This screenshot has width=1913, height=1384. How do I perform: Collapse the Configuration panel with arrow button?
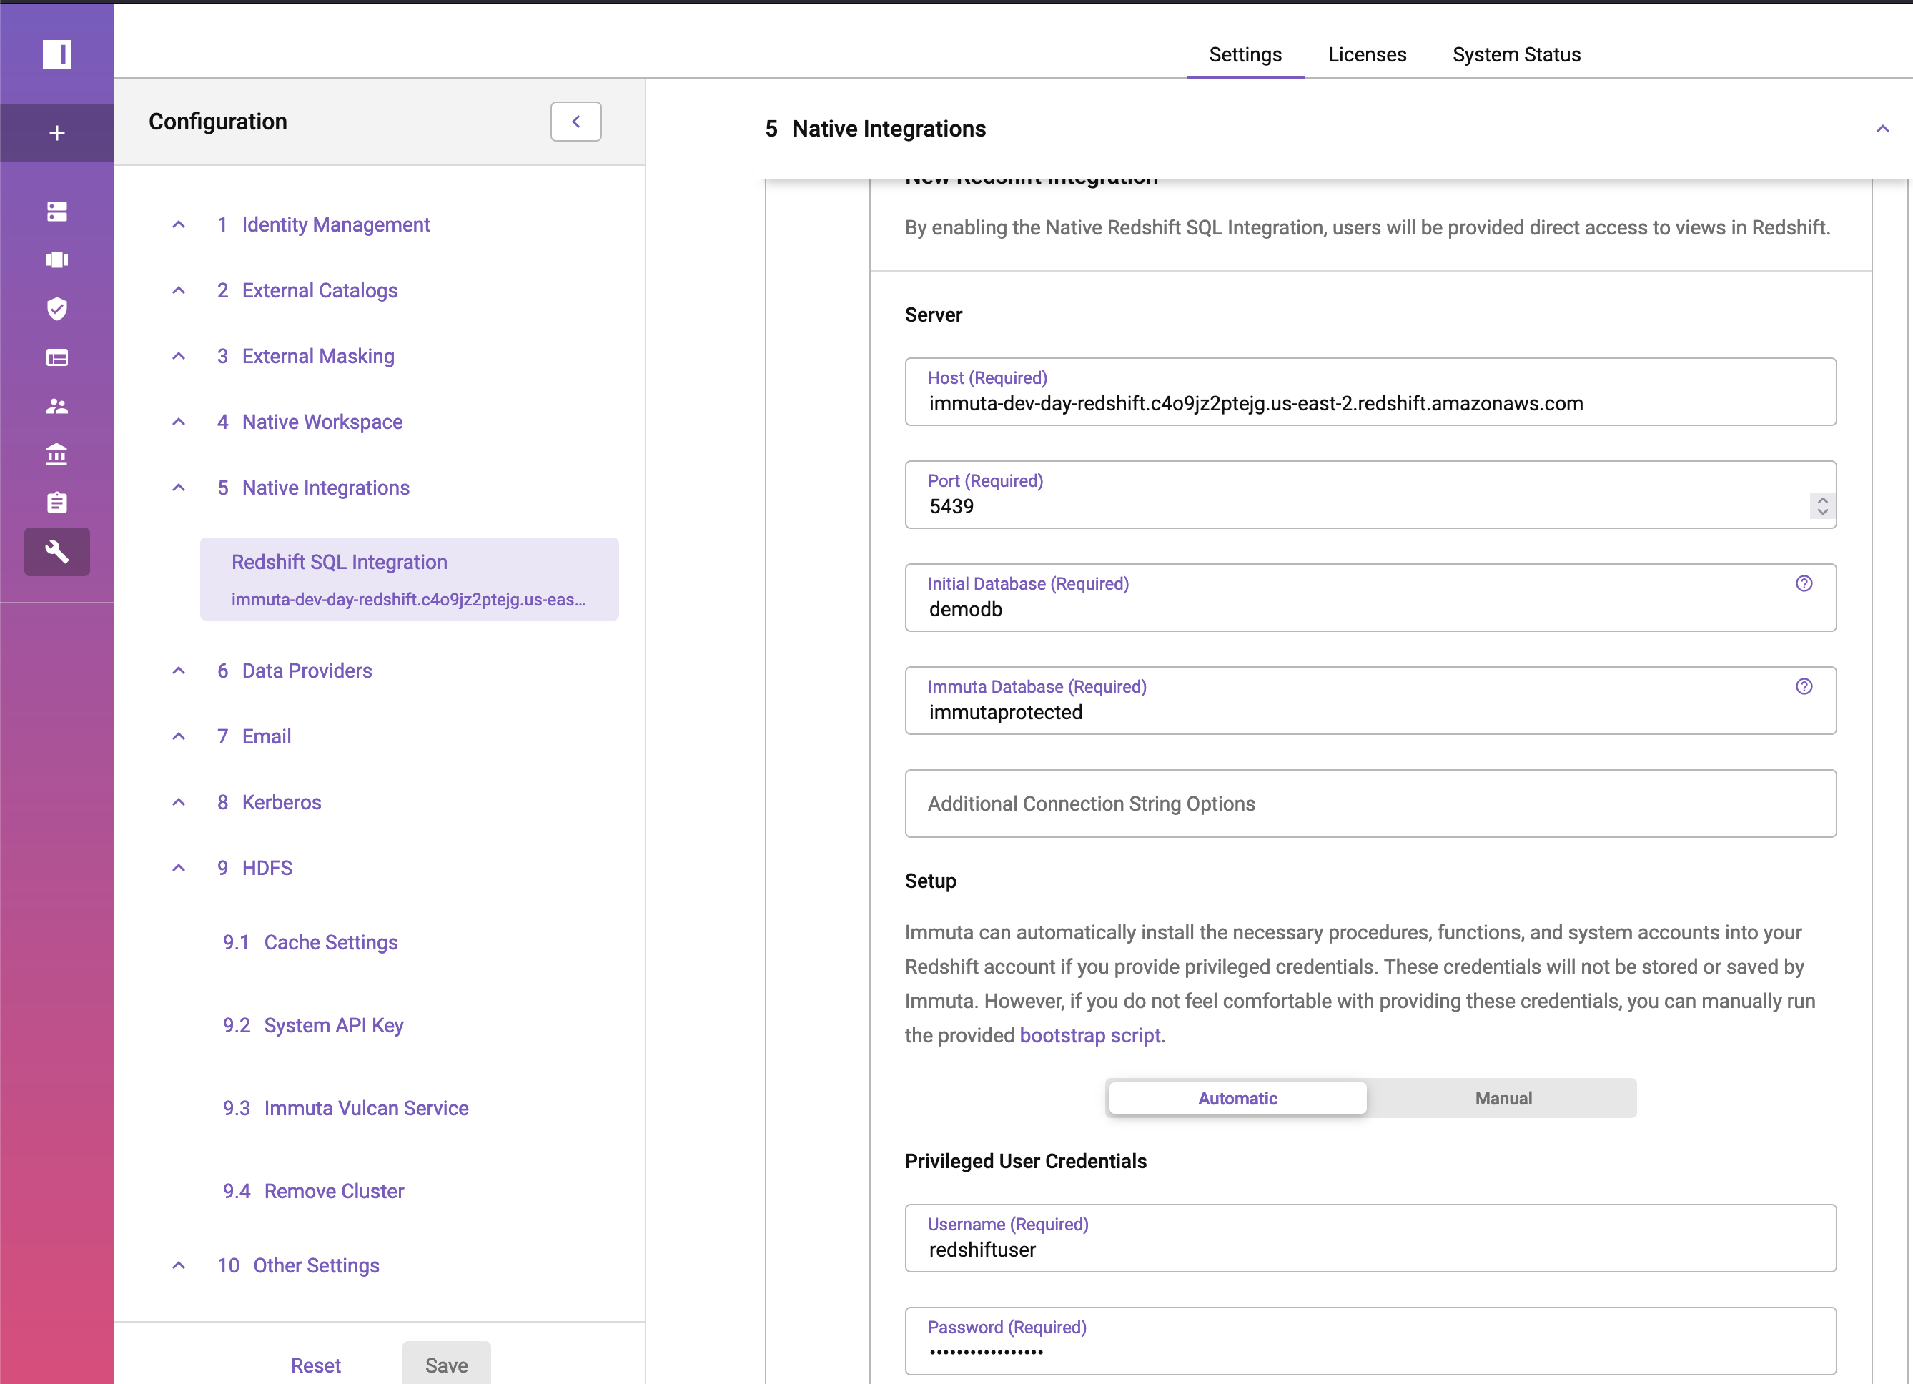point(576,122)
